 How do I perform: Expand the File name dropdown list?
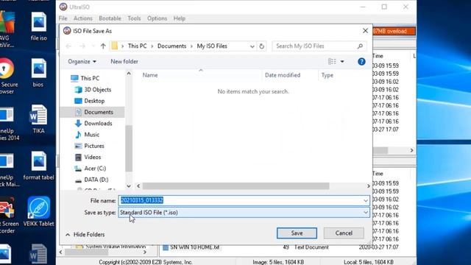pos(366,200)
